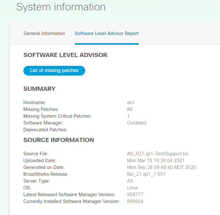Click the Missing System Critical Patches value
Image resolution: width=220 pixels, height=215 pixels.
[x=128, y=116]
